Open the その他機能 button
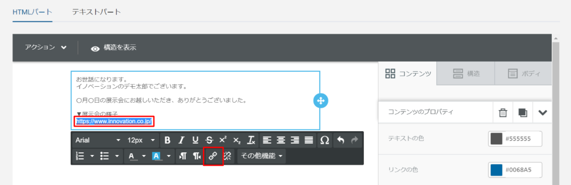The width and height of the screenshot is (571, 185). 261,156
